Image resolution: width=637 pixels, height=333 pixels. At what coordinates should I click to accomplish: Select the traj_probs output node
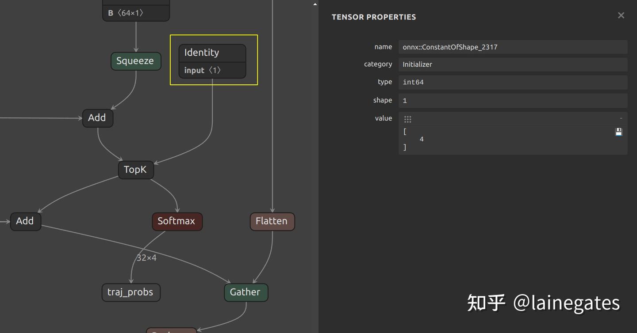[x=130, y=292]
